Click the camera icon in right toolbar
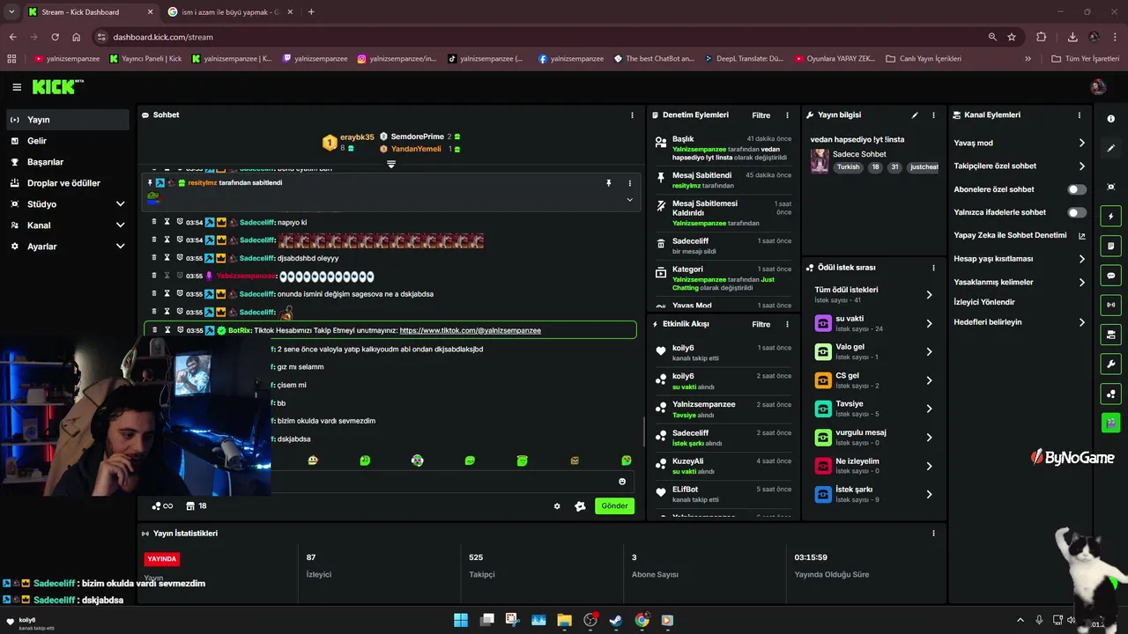 [x=1110, y=335]
